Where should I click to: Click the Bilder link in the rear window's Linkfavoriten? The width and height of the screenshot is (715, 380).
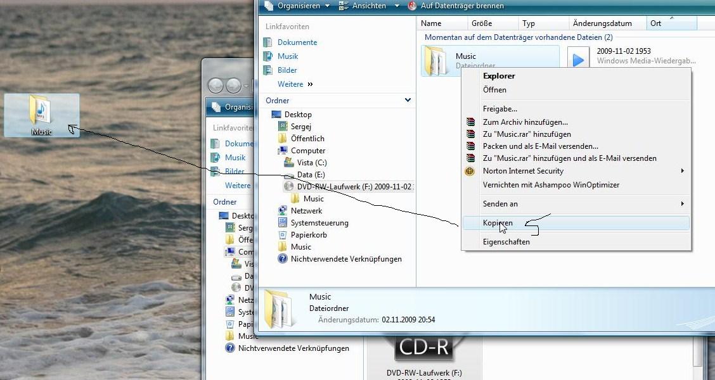point(235,172)
